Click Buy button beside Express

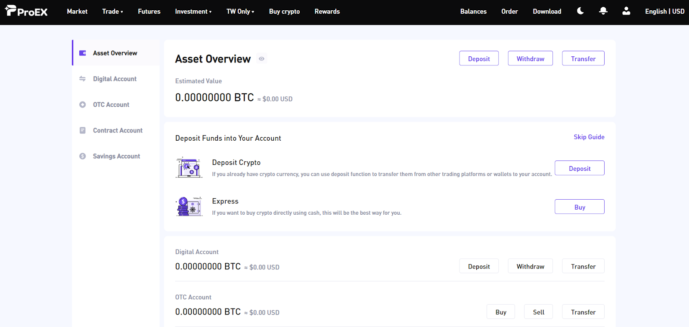tap(580, 207)
